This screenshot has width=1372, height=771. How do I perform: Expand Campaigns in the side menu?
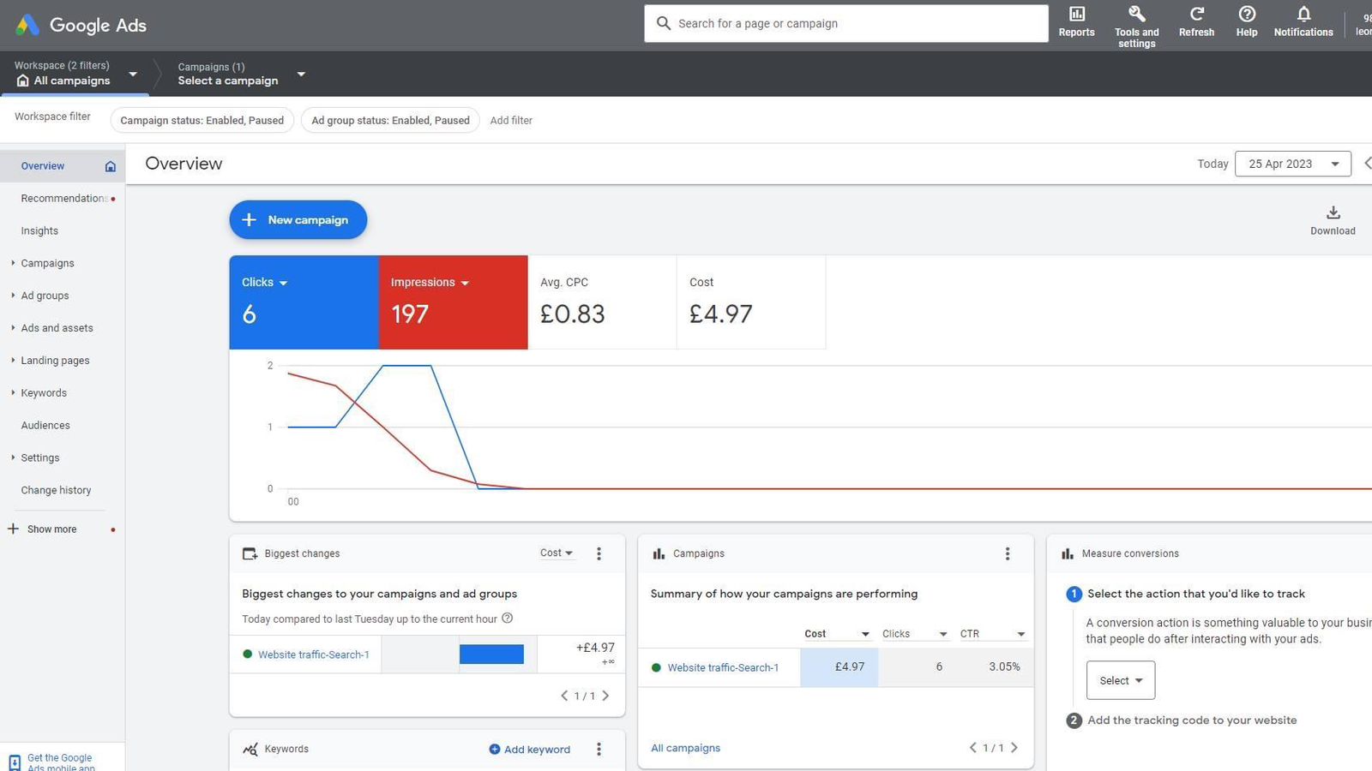tap(13, 263)
